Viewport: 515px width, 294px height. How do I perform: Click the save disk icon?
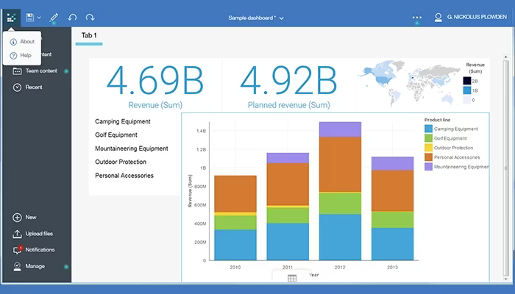[30, 18]
